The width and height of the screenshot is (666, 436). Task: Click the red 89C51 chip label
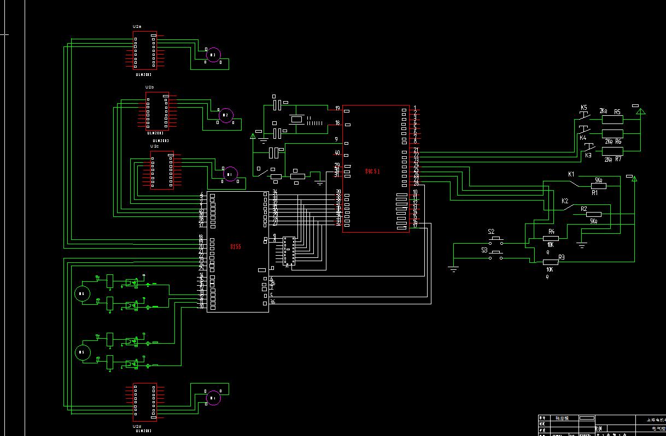372,172
